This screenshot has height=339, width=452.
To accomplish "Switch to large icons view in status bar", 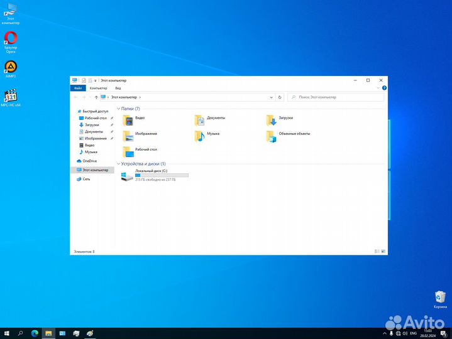I will point(383,252).
